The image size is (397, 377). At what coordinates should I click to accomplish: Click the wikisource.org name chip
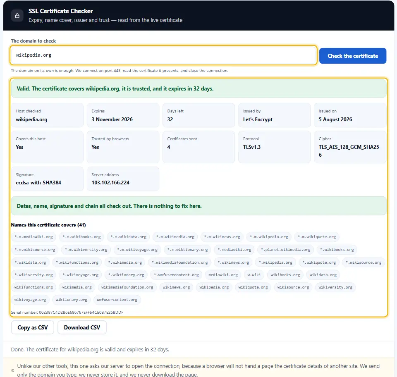[293, 287]
